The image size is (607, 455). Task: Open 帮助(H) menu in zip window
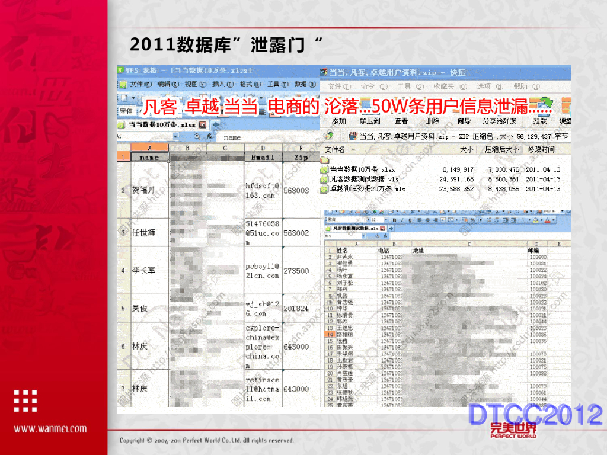tap(526, 86)
